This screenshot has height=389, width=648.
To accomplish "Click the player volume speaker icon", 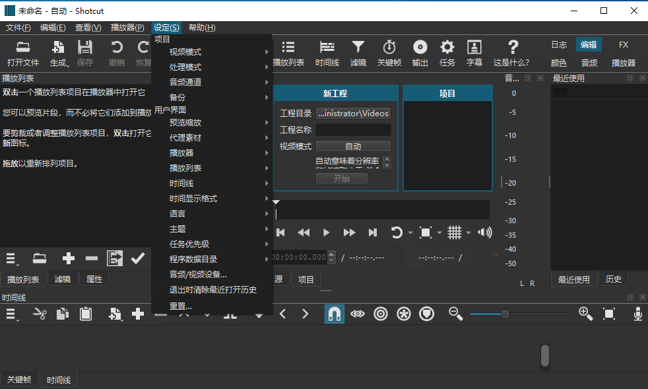I will click(484, 232).
